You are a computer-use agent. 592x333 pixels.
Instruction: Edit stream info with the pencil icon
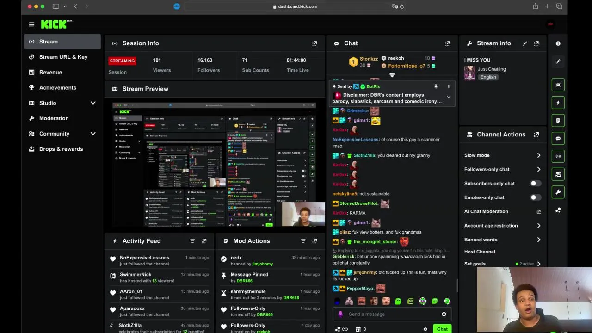pyautogui.click(x=524, y=43)
